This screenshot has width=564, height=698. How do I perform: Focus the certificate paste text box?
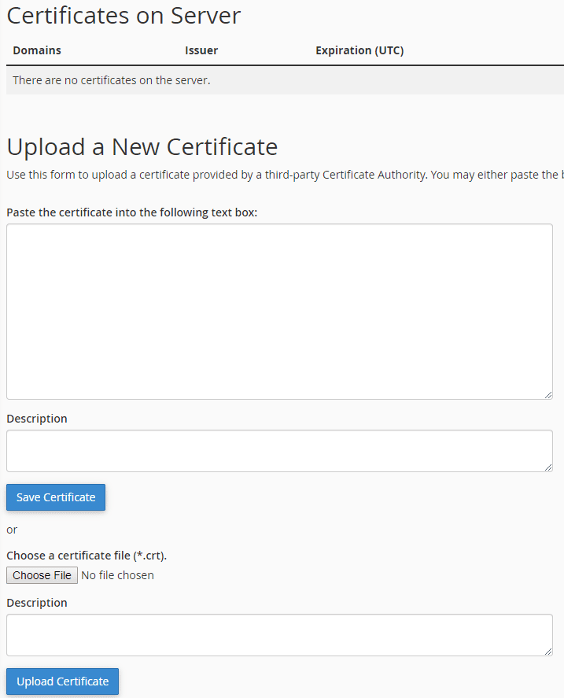[x=279, y=312]
